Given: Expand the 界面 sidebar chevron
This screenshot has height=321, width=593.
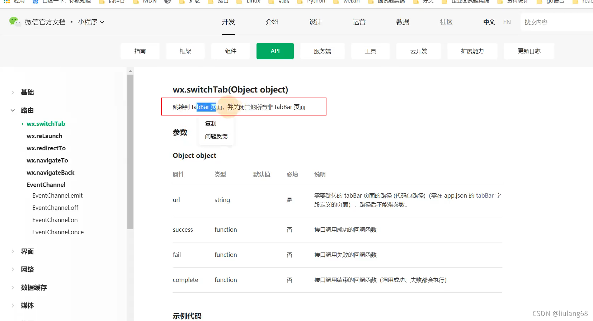Looking at the screenshot, I should tap(13, 251).
